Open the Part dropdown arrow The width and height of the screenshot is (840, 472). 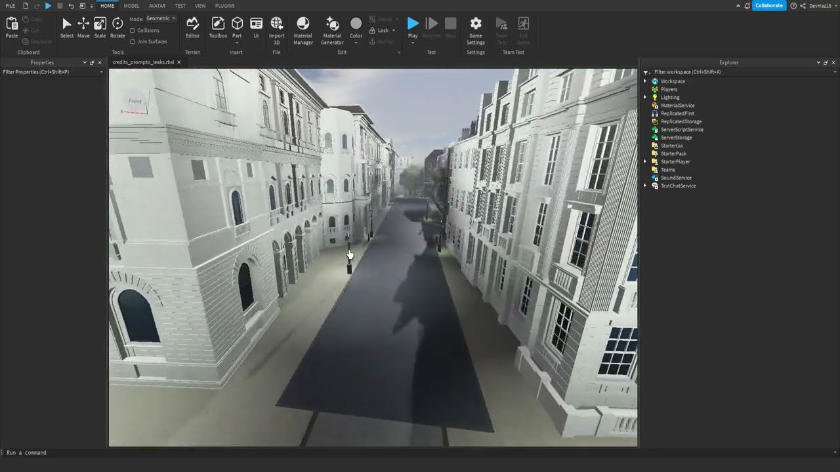click(x=237, y=43)
